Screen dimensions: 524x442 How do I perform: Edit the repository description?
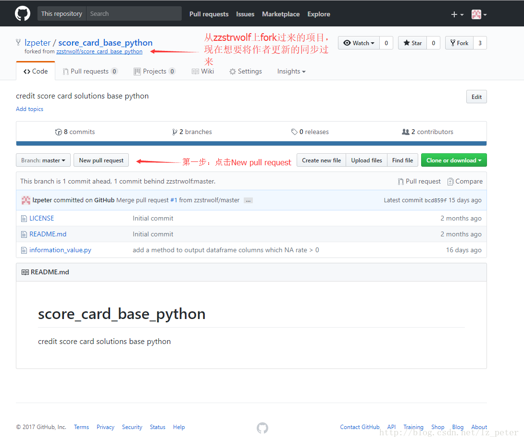click(x=476, y=97)
